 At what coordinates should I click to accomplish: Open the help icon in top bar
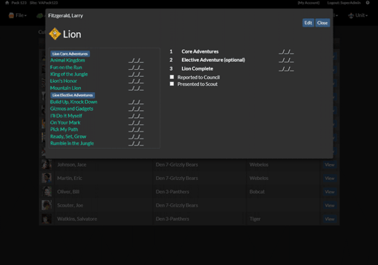pos(368,3)
